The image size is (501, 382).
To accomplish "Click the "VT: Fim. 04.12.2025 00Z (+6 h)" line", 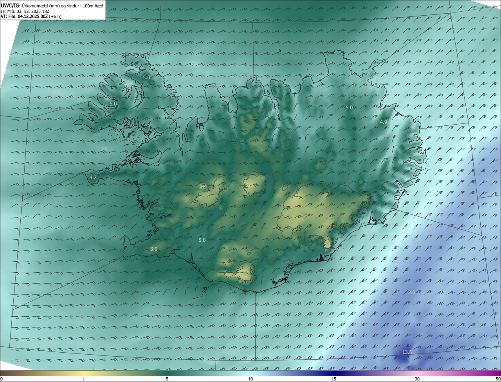I will 31,16.
